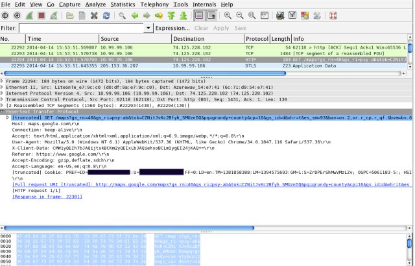
Task: Toggle auto scroll in live capture
Action: [x=211, y=16]
